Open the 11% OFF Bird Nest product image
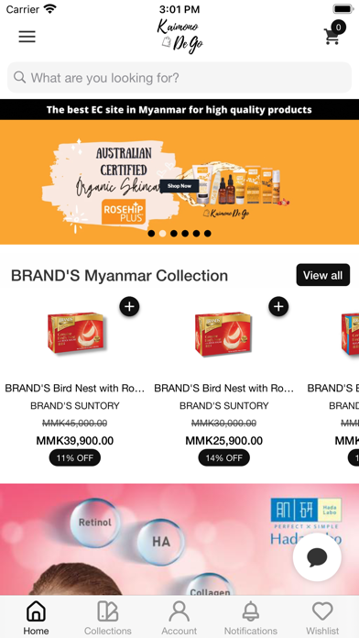The width and height of the screenshot is (359, 638). 75,334
